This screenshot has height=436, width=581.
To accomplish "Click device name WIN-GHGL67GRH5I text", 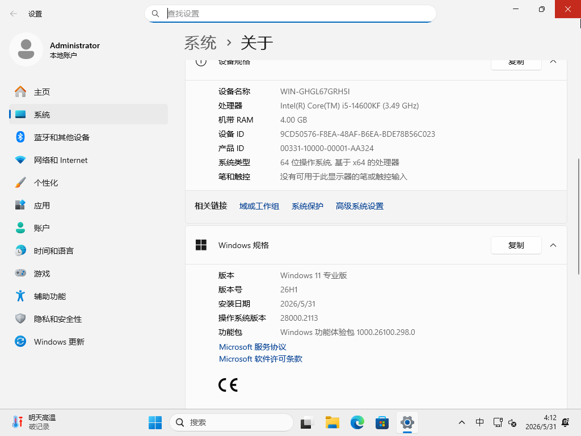I will click(315, 91).
